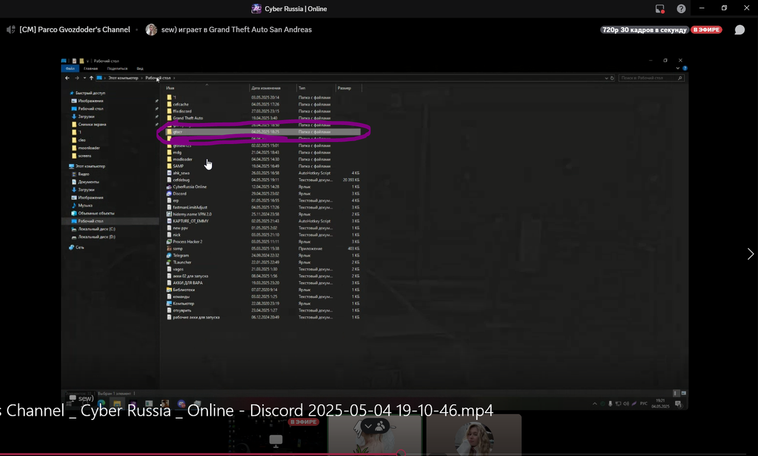Select the highlighted gtacr folder row

[x=262, y=131]
